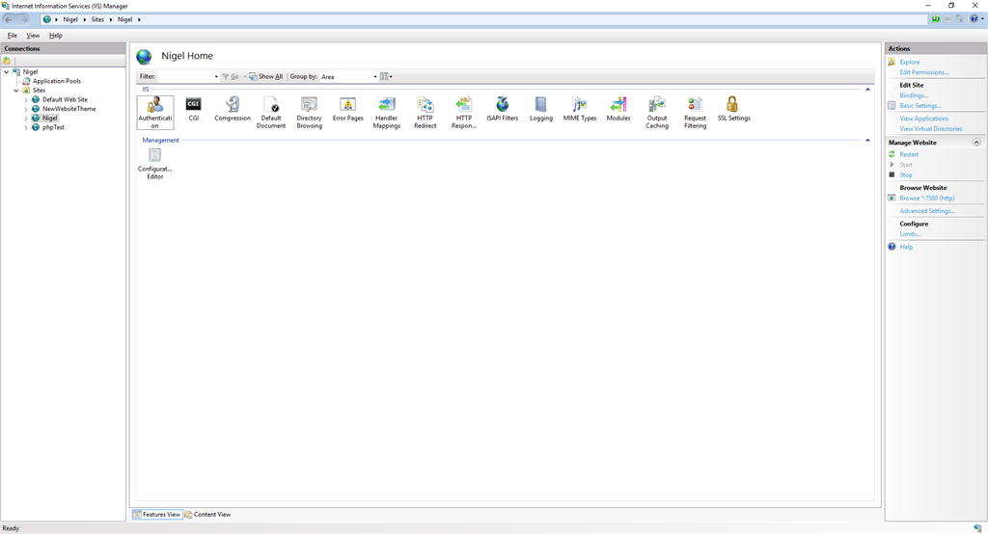This screenshot has width=988, height=534.
Task: Open Compression settings
Action: point(233,109)
